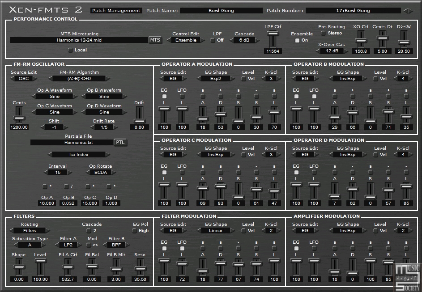
Task: Go to the next patch using the top-right arrow
Action: coord(411,10)
